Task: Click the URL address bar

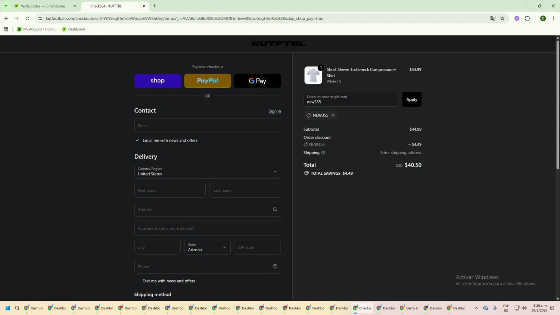Action: (261, 18)
